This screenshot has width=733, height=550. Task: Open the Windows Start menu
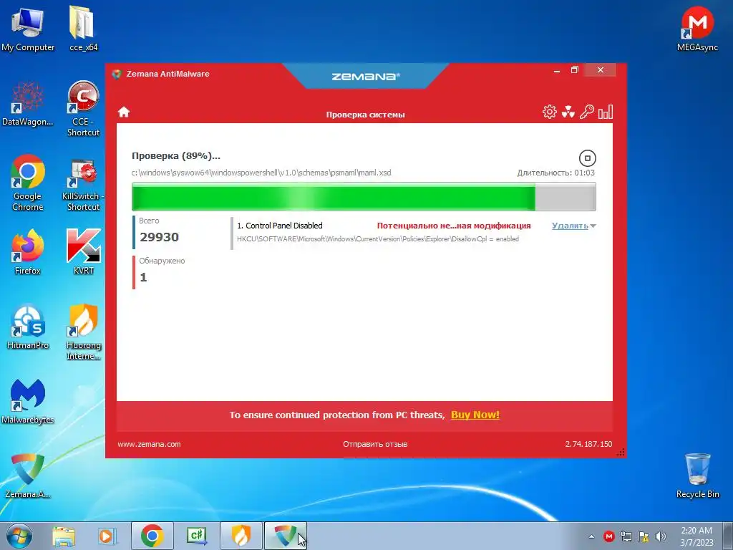[19, 536]
